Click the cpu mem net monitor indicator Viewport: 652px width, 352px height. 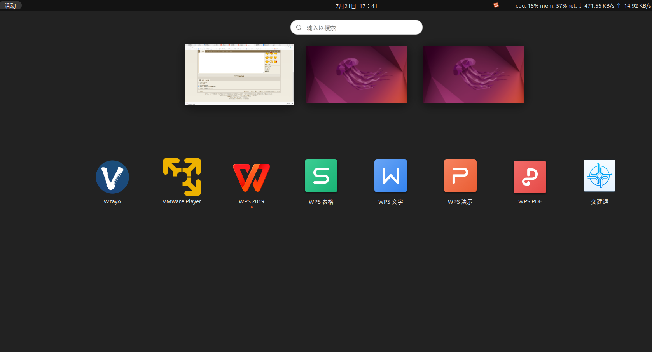[x=583, y=6]
